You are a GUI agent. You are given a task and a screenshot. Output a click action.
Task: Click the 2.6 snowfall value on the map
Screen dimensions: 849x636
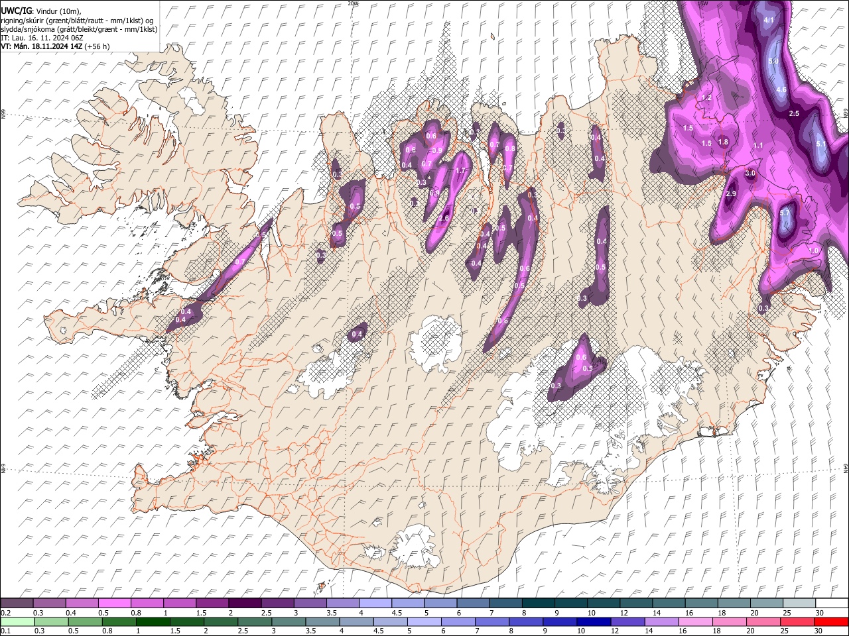click(444, 218)
